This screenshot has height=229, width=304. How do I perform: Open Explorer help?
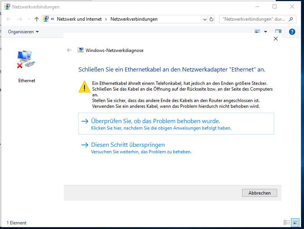pyautogui.click(x=292, y=32)
